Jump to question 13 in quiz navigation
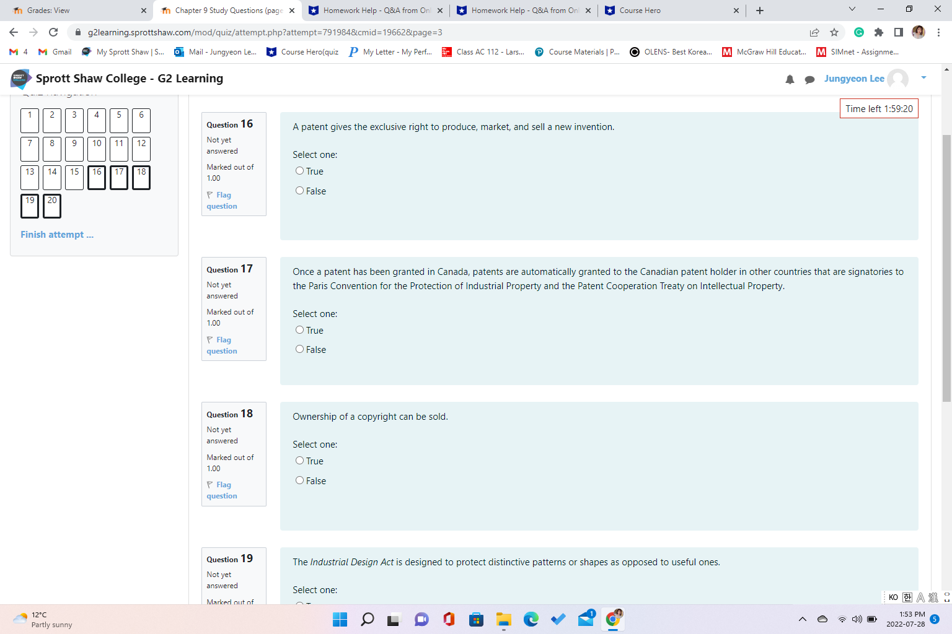The height and width of the screenshot is (634, 952). [x=30, y=178]
